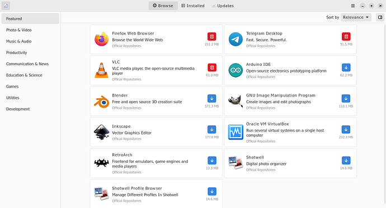Click the Shotwell photo organizer thumbnail icon
The image size is (386, 208).
point(236,163)
